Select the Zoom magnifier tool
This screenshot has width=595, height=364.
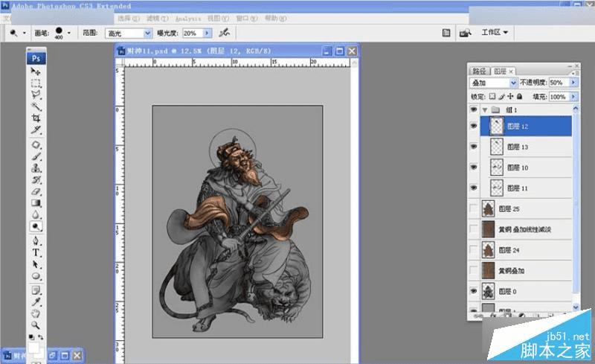pyautogui.click(x=36, y=325)
